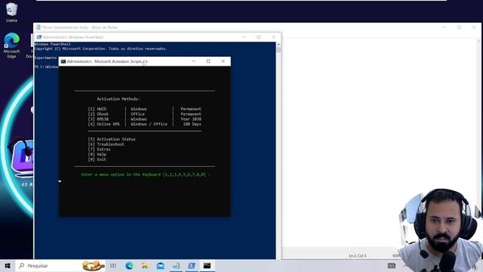Click the Pesquisar taskbar search box
The width and height of the screenshot is (483, 272).
(x=61, y=265)
